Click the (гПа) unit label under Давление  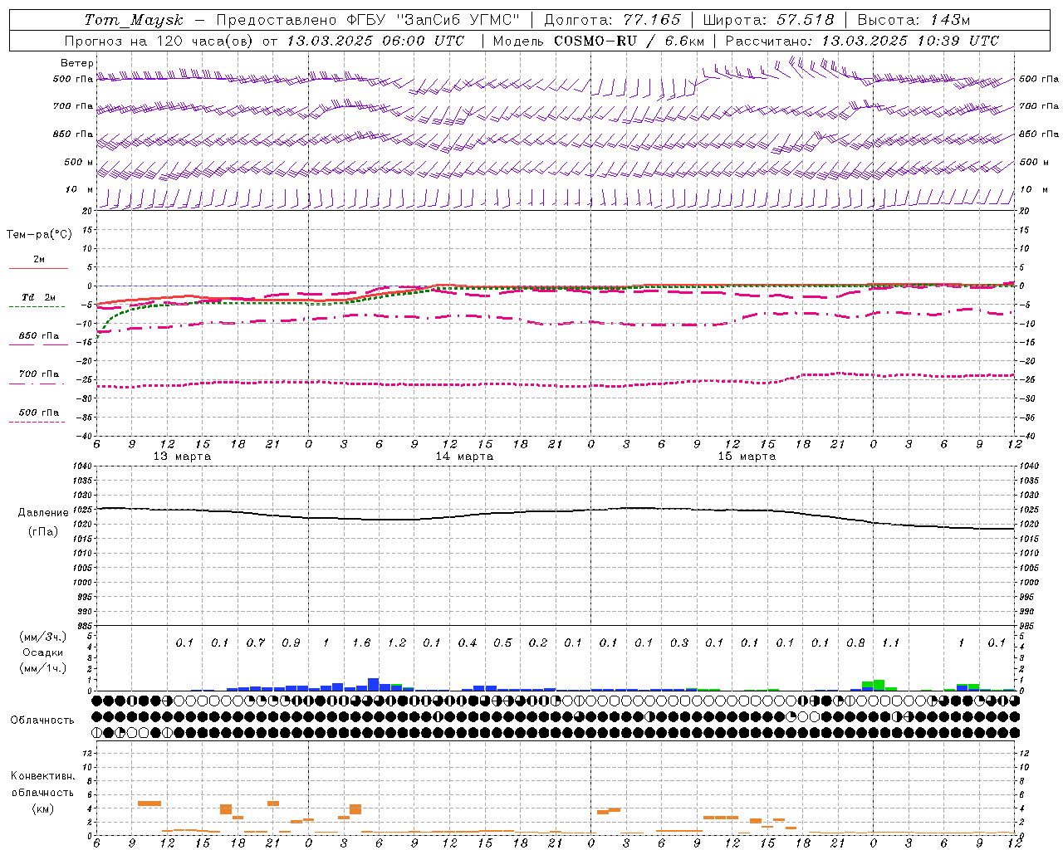(x=43, y=532)
